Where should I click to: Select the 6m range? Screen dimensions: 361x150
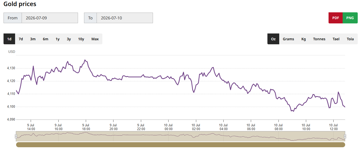point(46,39)
